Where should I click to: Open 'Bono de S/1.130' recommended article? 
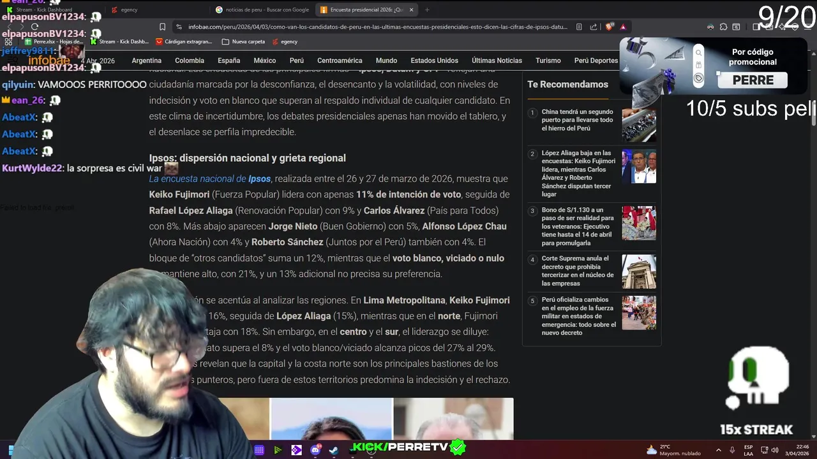(578, 226)
